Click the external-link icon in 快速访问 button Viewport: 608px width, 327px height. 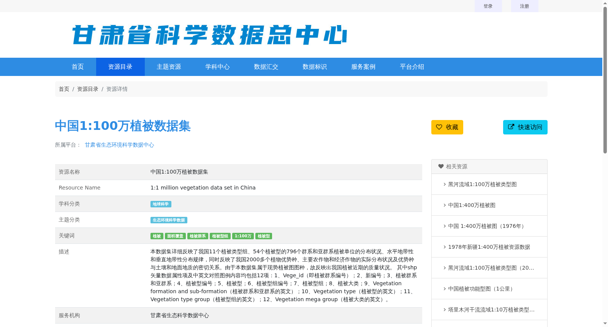(511, 127)
